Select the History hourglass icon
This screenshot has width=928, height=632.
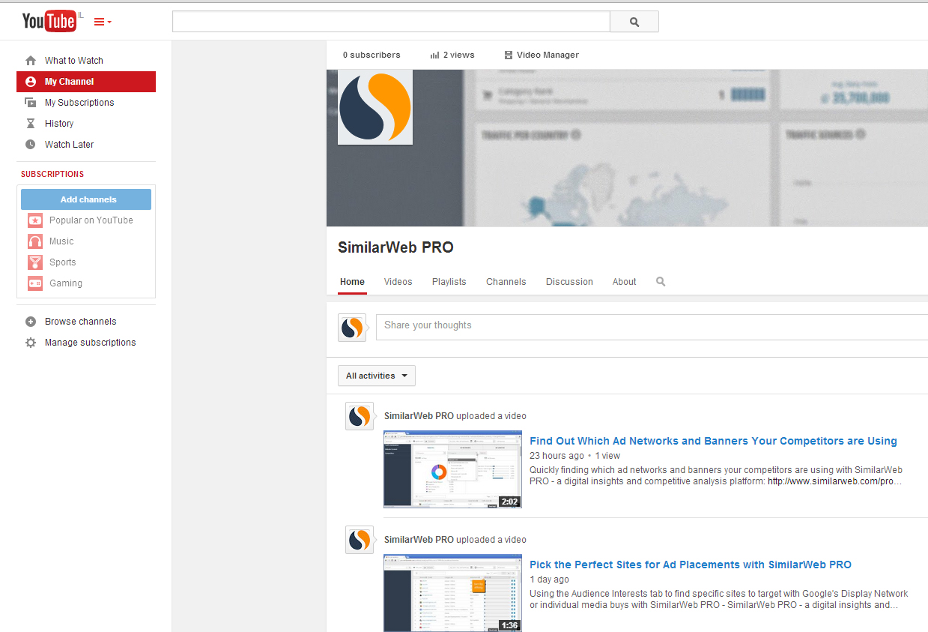pyautogui.click(x=31, y=124)
